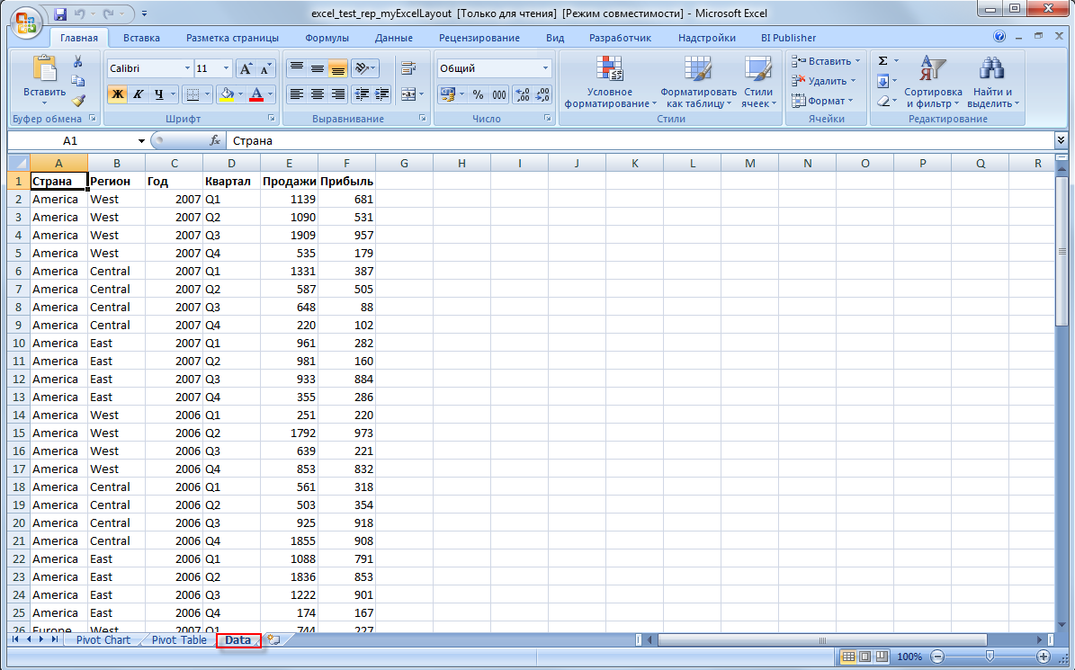Increase the cell indent
The height and width of the screenshot is (670, 1075).
(381, 94)
